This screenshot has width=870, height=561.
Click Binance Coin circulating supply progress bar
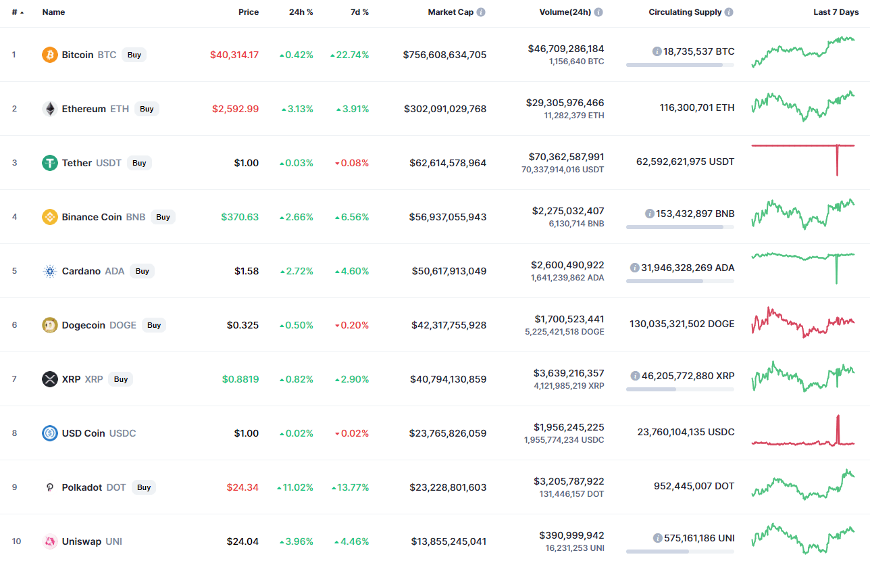tap(680, 227)
